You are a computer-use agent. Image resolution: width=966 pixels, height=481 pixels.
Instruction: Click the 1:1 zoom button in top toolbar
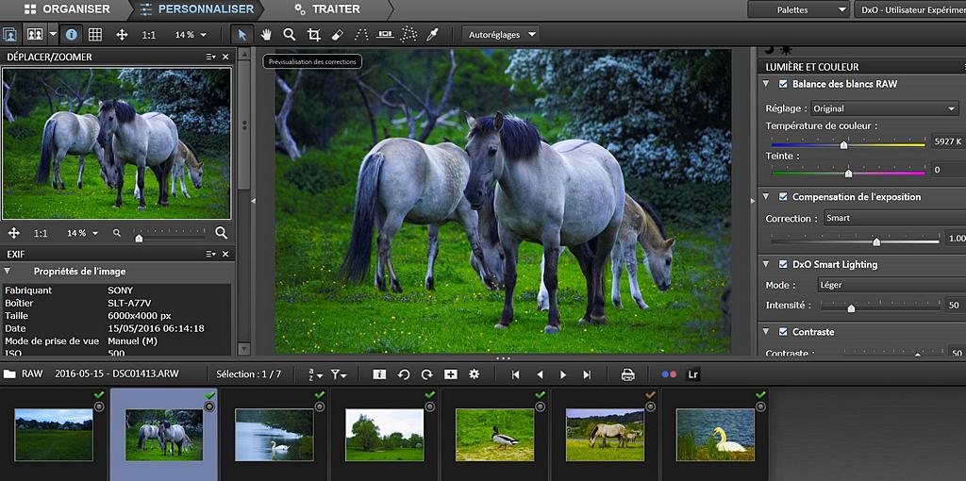(148, 35)
